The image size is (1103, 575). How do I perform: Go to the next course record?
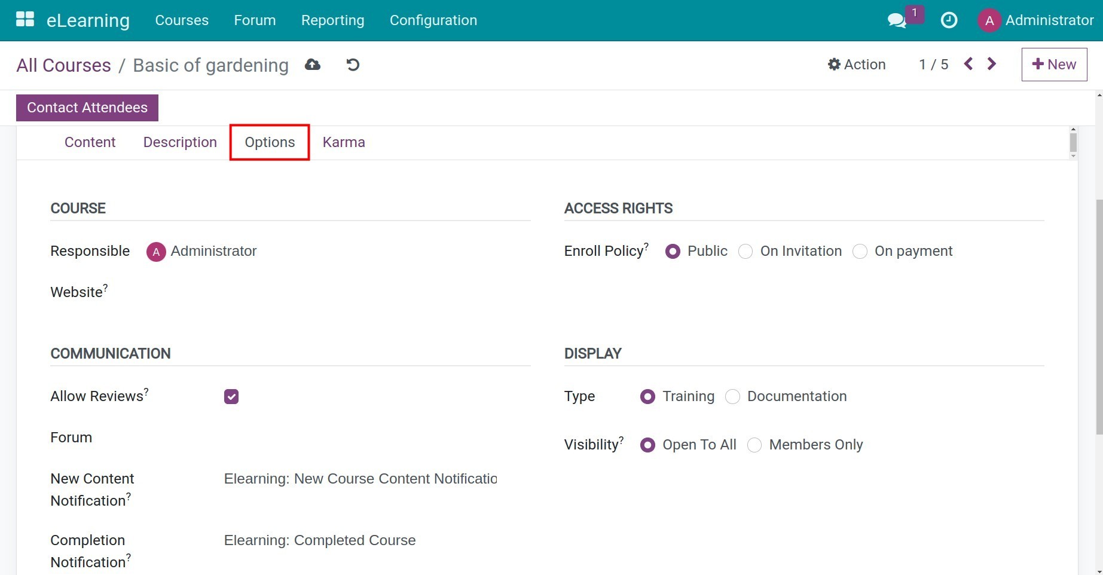(x=992, y=63)
